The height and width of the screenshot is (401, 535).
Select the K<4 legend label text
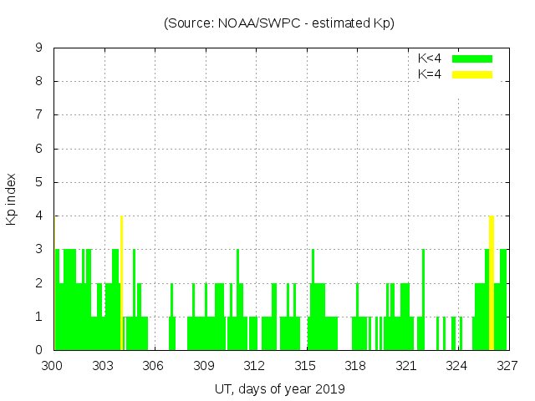430,58
